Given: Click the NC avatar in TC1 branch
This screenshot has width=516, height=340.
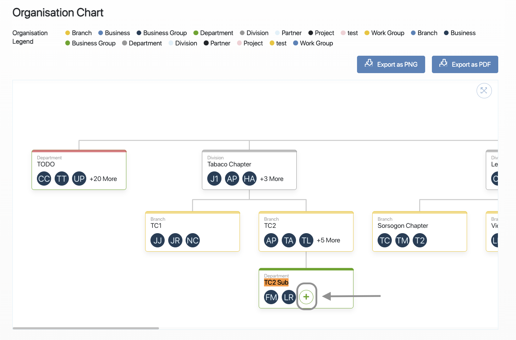Looking at the screenshot, I should pos(193,240).
